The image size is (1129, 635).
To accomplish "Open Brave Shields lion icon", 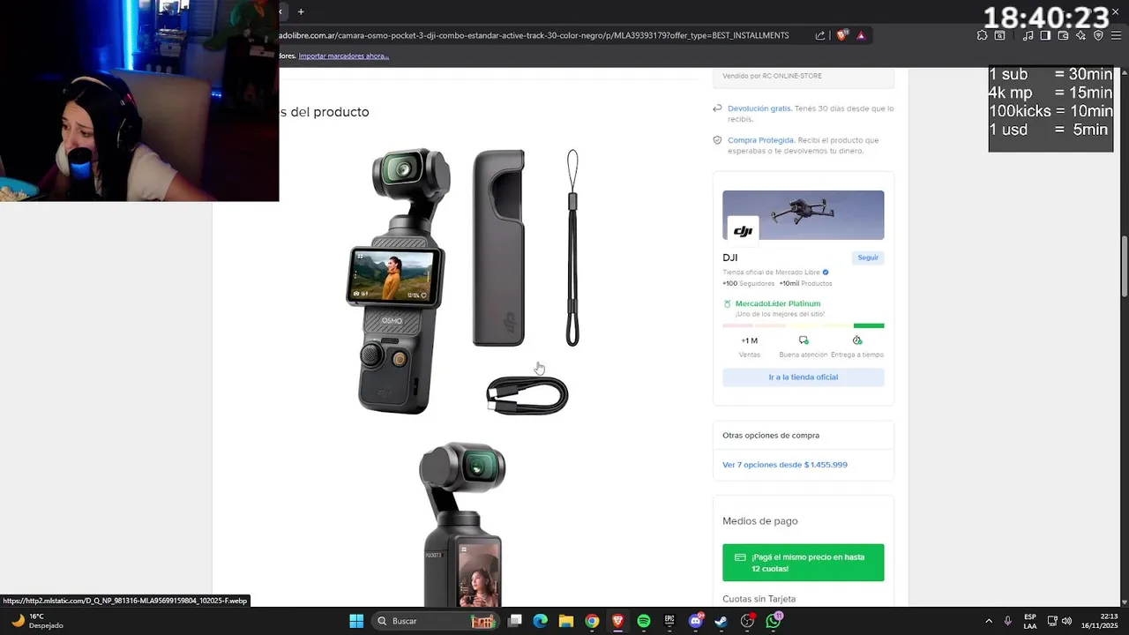I will 842,35.
